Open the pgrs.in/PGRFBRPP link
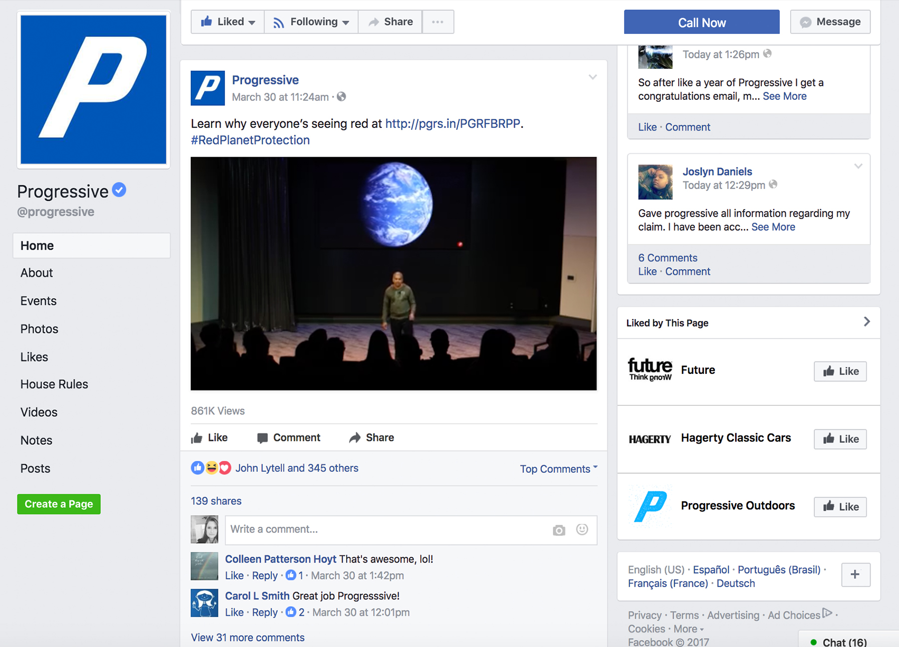This screenshot has height=647, width=899. point(452,124)
